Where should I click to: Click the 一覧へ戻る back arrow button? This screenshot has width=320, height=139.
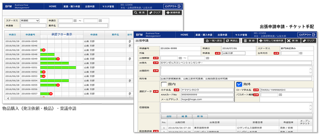[x=214, y=41]
